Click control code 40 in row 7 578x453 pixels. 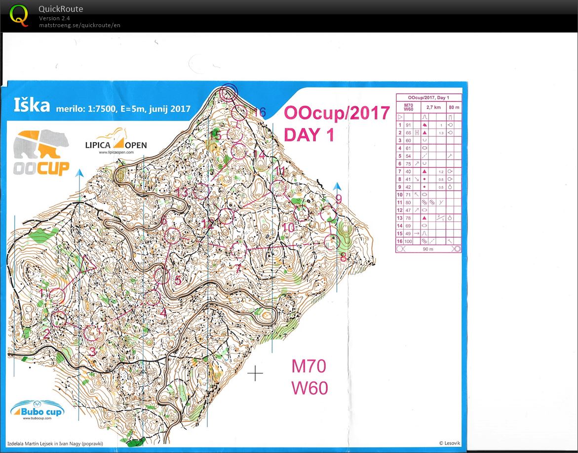(408, 171)
